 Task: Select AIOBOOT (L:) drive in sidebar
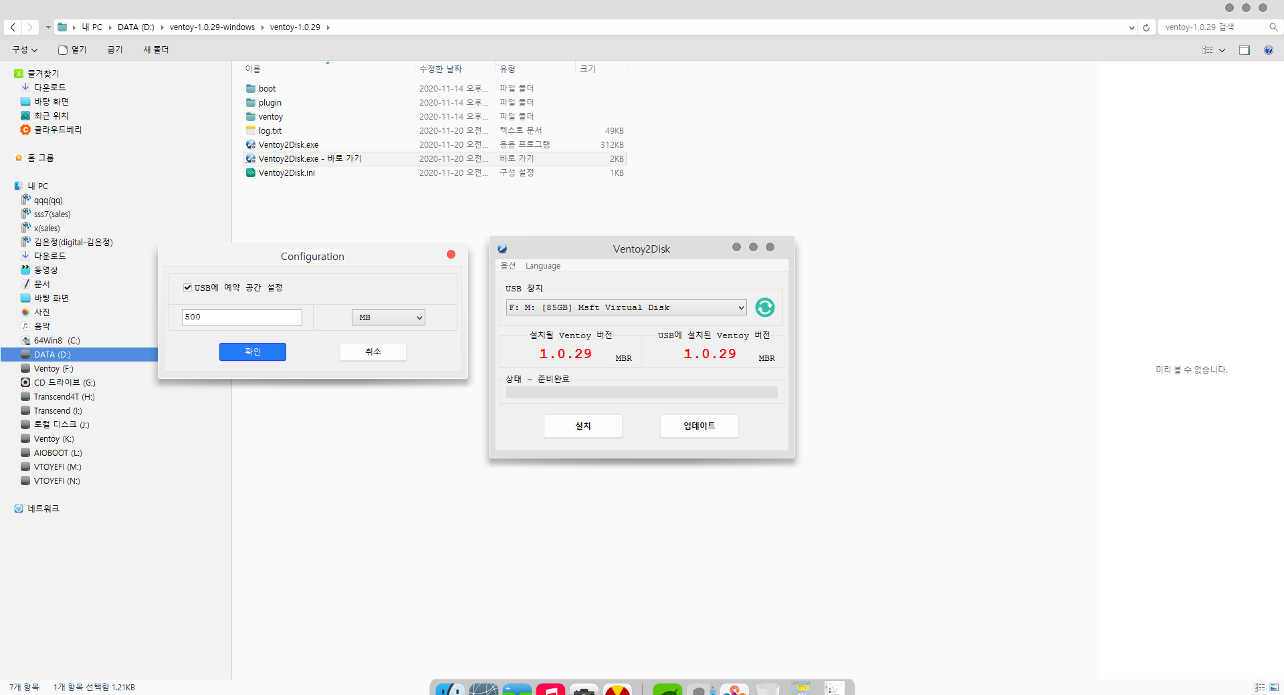(x=58, y=452)
